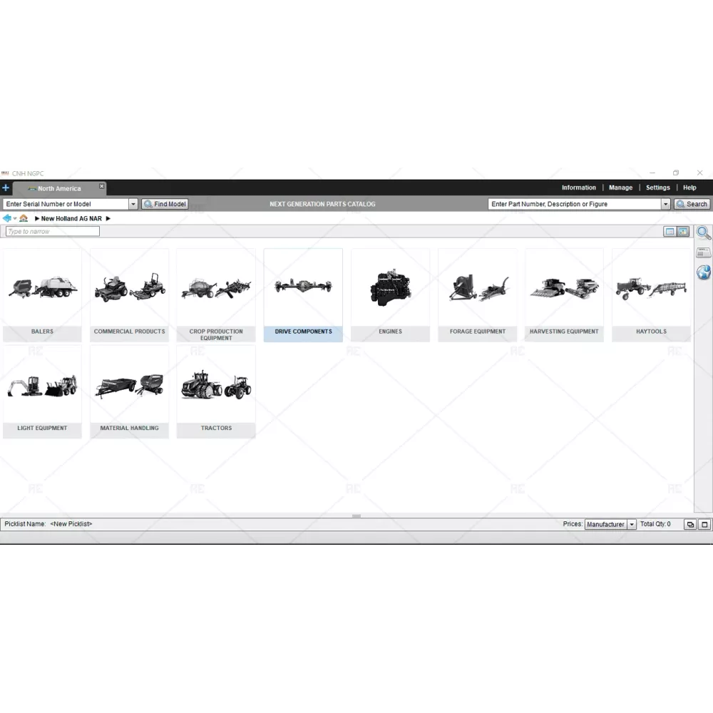The width and height of the screenshot is (713, 713).
Task: Click the Type to narrow field
Action: coord(53,232)
